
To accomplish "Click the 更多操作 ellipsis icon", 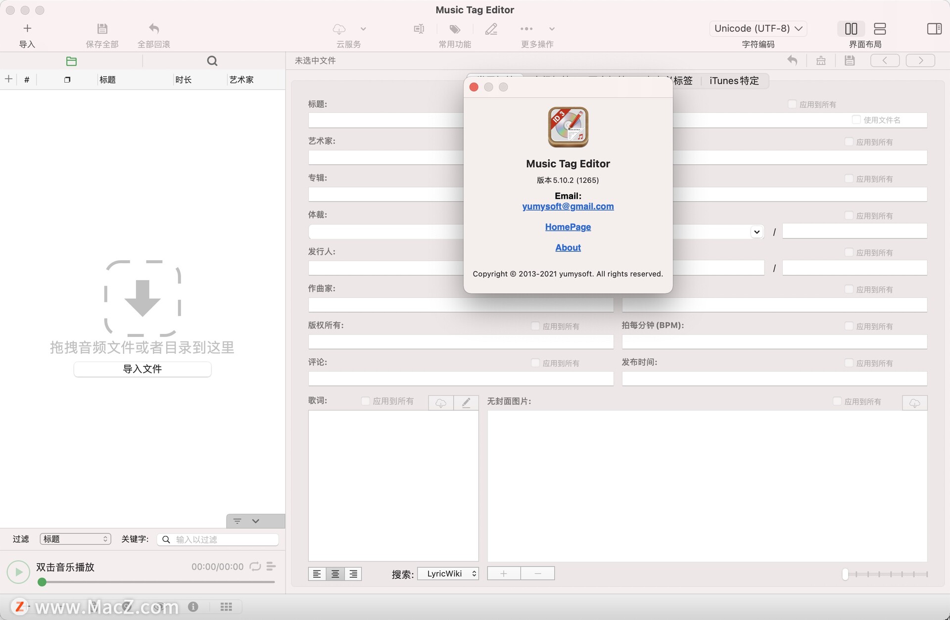I will point(526,29).
